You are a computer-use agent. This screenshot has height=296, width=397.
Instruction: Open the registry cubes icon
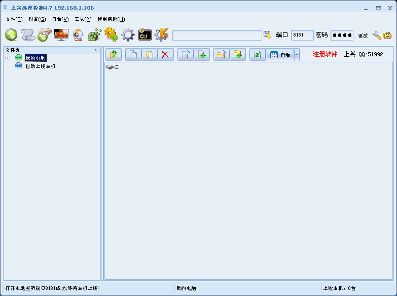[94, 35]
